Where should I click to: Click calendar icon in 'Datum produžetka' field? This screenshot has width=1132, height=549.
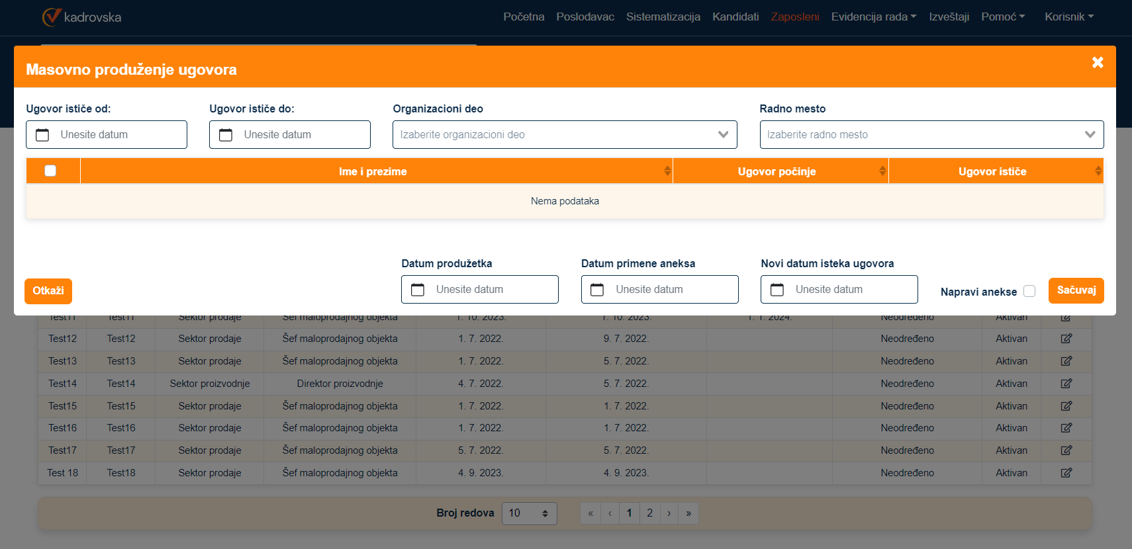coord(418,290)
